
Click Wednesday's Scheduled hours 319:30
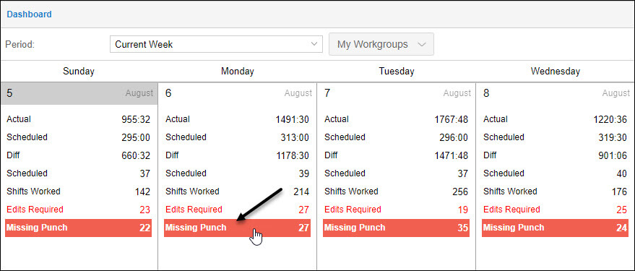pyautogui.click(x=613, y=137)
